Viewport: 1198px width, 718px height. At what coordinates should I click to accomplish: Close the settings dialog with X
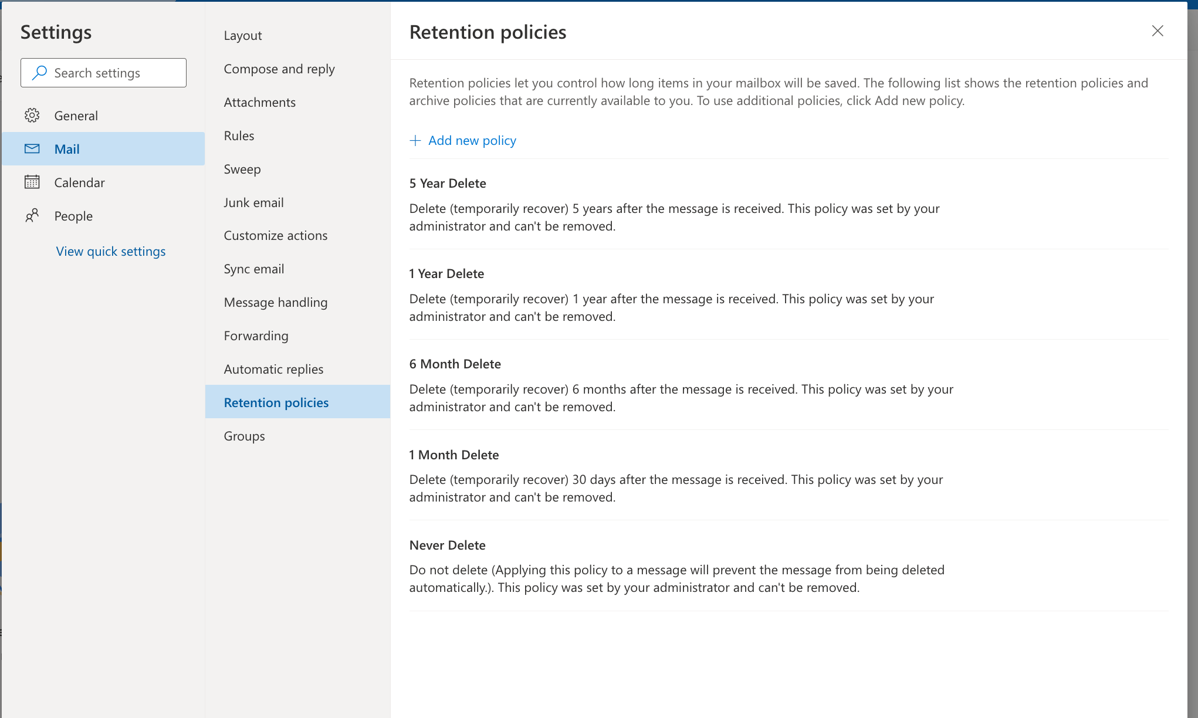click(x=1157, y=31)
